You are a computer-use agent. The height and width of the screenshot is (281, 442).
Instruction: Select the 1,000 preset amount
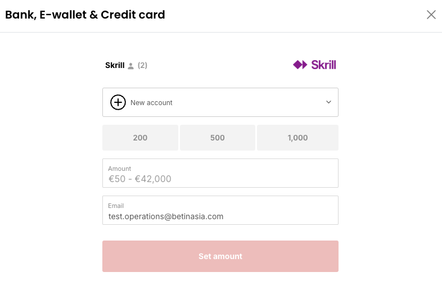pyautogui.click(x=297, y=138)
